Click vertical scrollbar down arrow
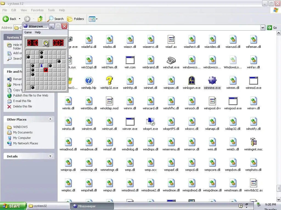 (279, 199)
